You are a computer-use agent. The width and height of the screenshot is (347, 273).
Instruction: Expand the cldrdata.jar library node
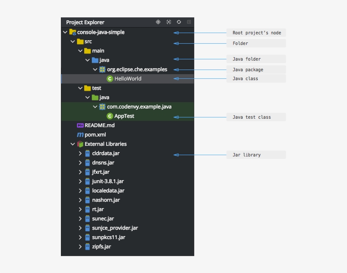pyautogui.click(x=80, y=153)
